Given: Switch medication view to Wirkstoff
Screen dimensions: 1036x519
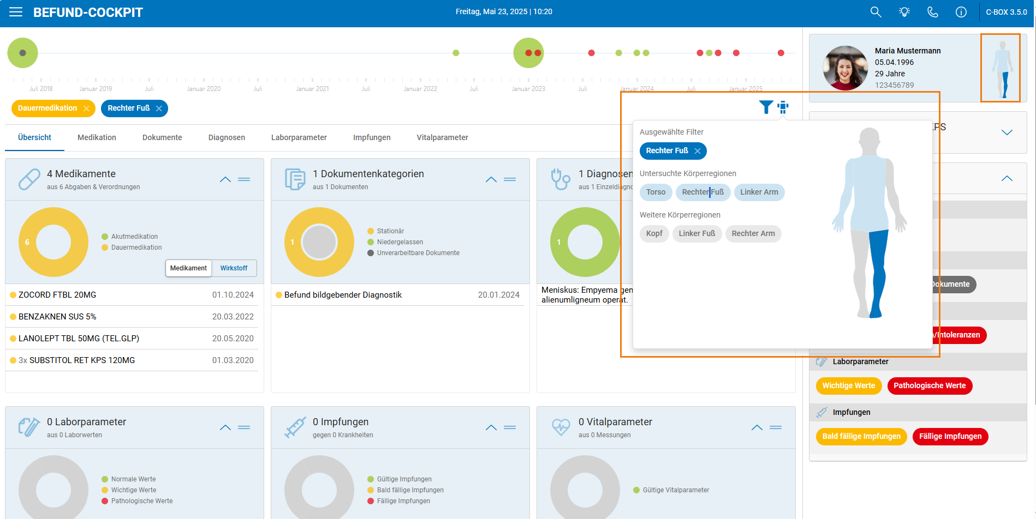Looking at the screenshot, I should point(234,268).
